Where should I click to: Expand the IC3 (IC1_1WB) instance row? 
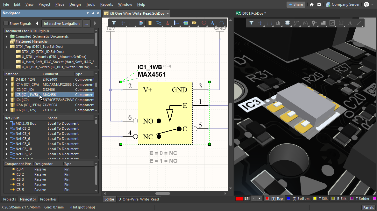pos(6,95)
